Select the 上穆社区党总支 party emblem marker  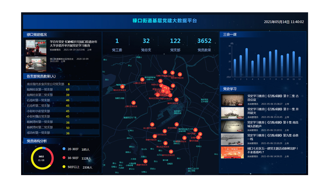(133, 103)
